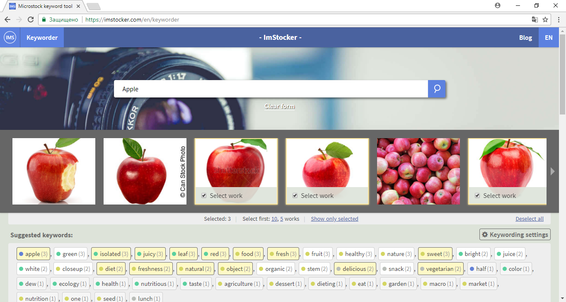The height and width of the screenshot is (302, 566).
Task: Toggle the fresh keyword tag
Action: pyautogui.click(x=283, y=254)
